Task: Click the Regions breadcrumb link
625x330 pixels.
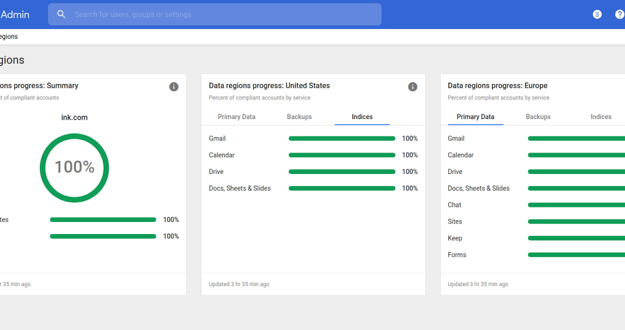Action: point(9,36)
